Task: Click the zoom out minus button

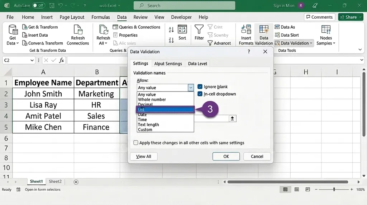Action: tap(316, 189)
